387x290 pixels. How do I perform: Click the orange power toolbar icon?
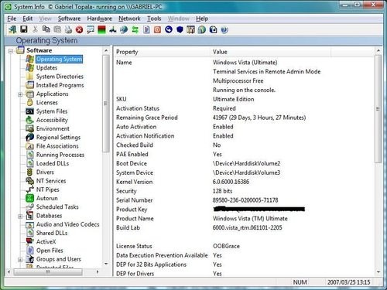pos(157,29)
